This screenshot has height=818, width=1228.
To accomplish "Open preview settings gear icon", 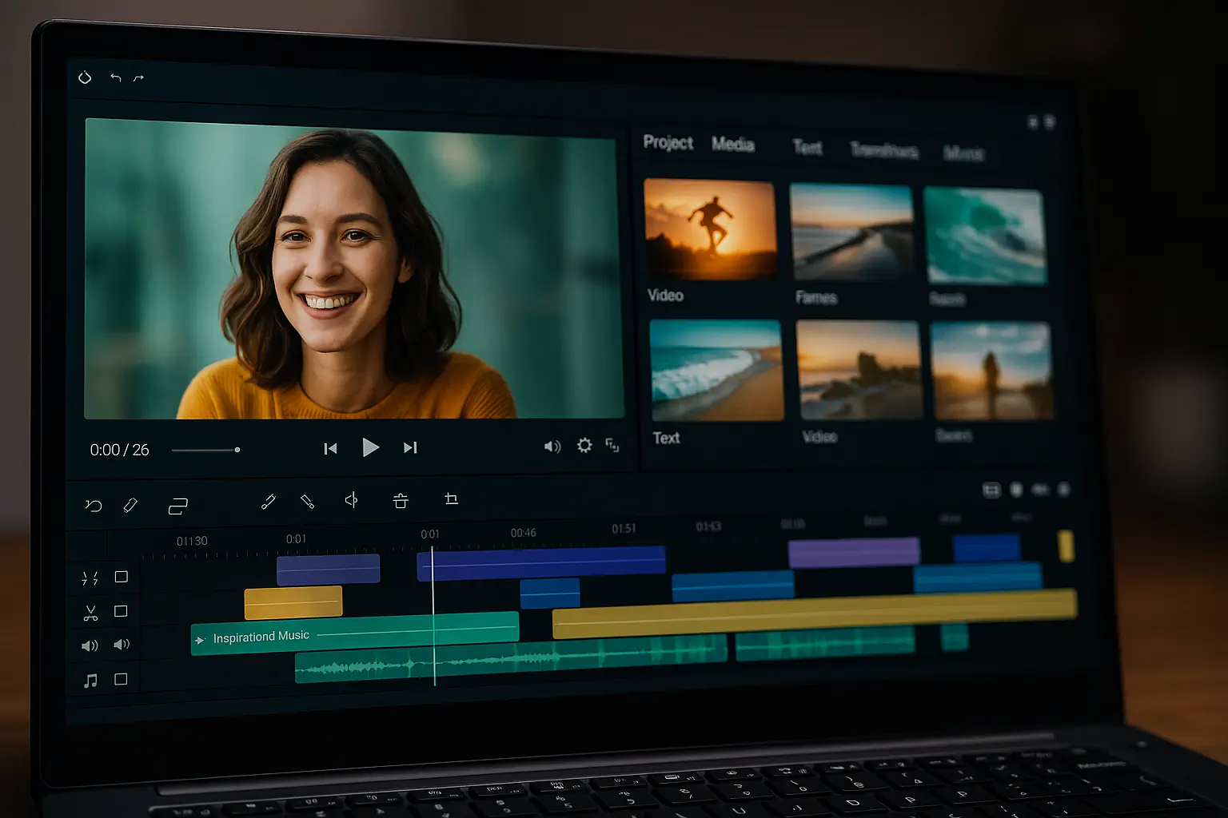I will pyautogui.click(x=584, y=445).
